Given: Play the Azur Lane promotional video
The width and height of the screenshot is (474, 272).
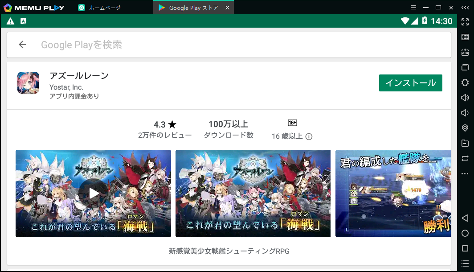Looking at the screenshot, I should (x=93, y=193).
